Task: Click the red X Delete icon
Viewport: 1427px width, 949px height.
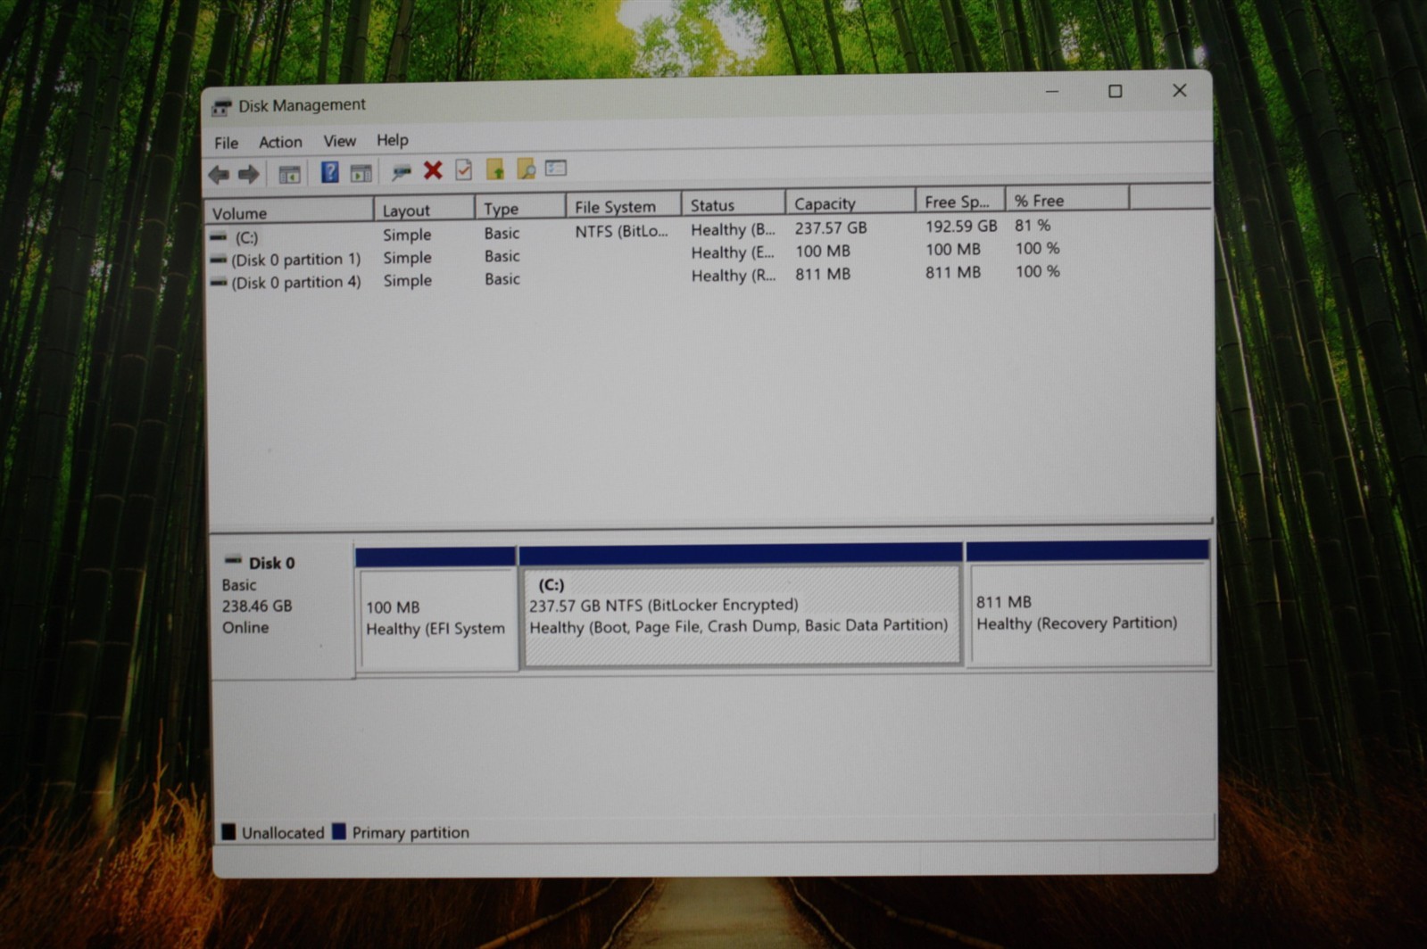Action: click(x=433, y=169)
